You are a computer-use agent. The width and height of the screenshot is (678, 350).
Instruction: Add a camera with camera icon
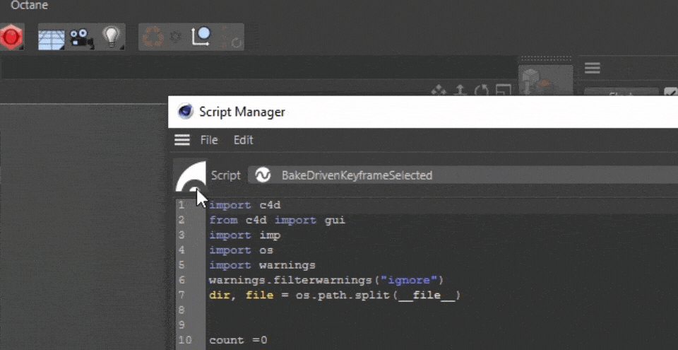point(82,37)
